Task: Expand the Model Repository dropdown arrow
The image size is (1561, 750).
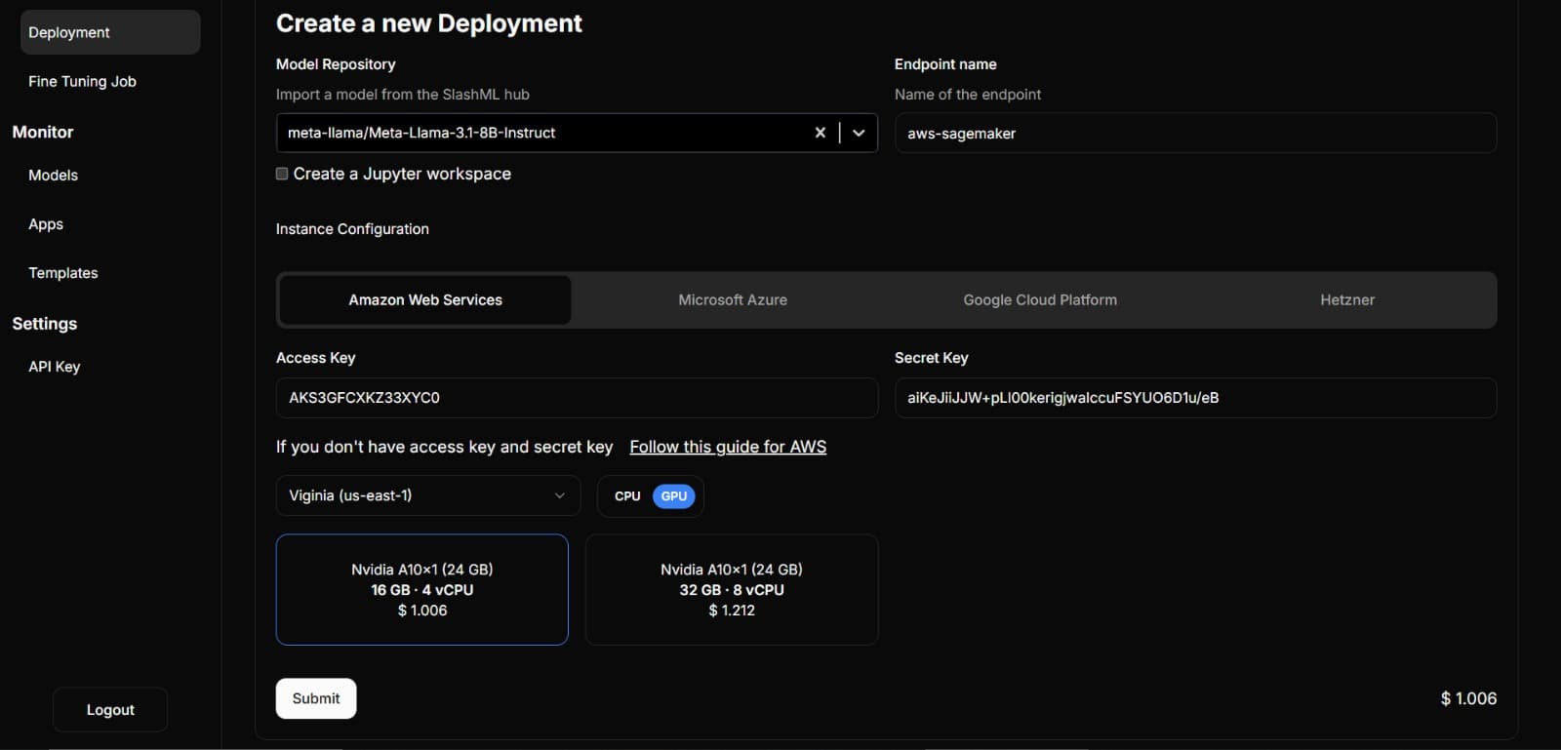Action: click(859, 133)
